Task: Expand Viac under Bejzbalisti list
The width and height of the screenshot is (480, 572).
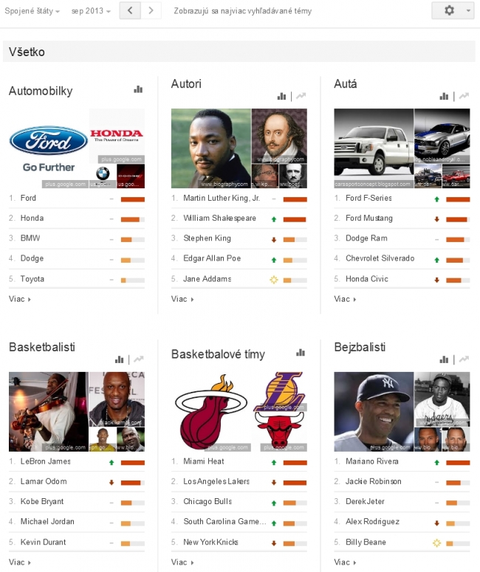Action: click(345, 562)
